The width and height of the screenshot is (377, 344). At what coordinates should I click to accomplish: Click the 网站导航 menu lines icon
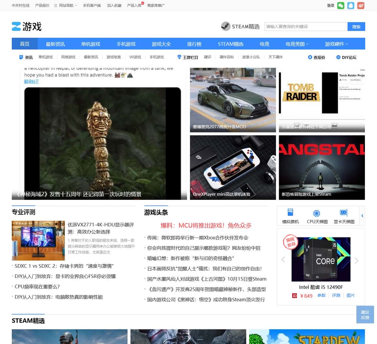pos(56,6)
